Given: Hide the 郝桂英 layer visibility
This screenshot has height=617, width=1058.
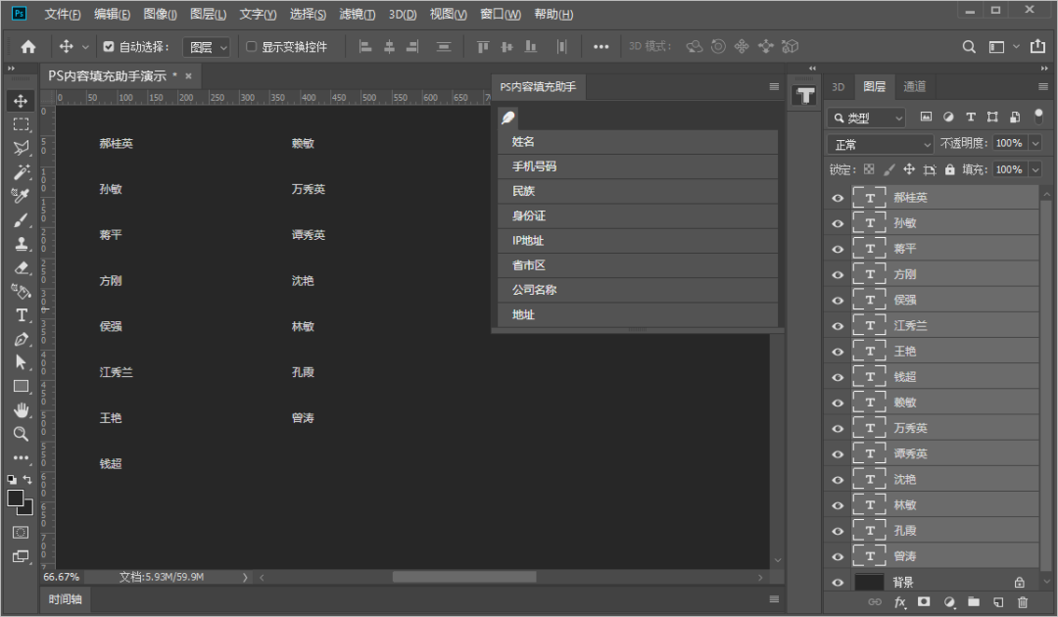Looking at the screenshot, I should pos(838,198).
